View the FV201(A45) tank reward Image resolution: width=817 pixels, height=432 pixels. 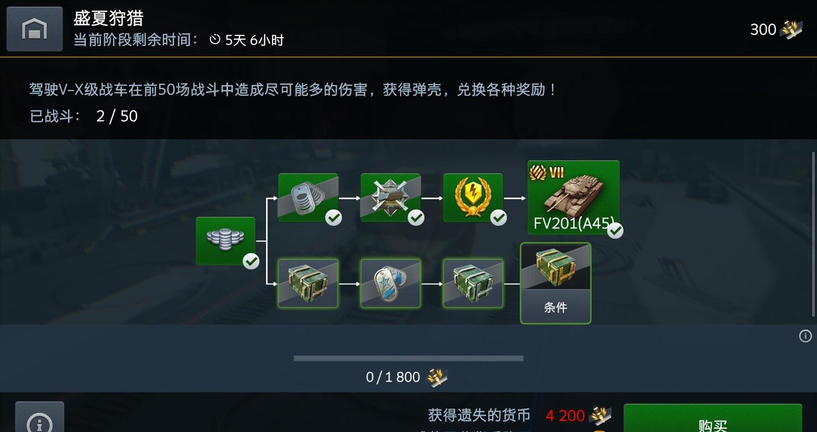point(573,197)
